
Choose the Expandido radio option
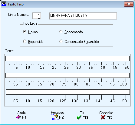pos(25,41)
